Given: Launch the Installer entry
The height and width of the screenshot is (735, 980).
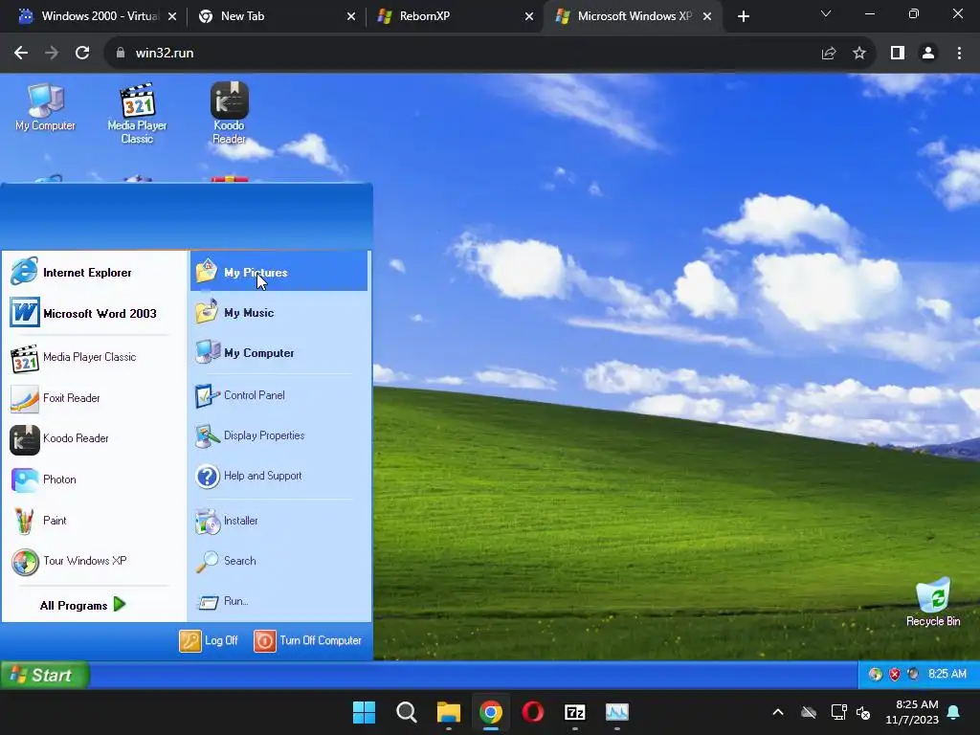Looking at the screenshot, I should tap(278, 521).
